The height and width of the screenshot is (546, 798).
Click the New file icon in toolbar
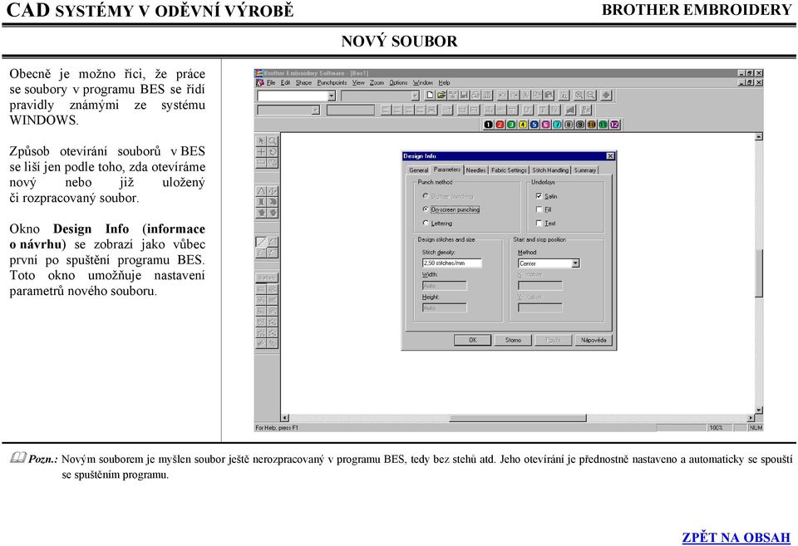click(430, 96)
